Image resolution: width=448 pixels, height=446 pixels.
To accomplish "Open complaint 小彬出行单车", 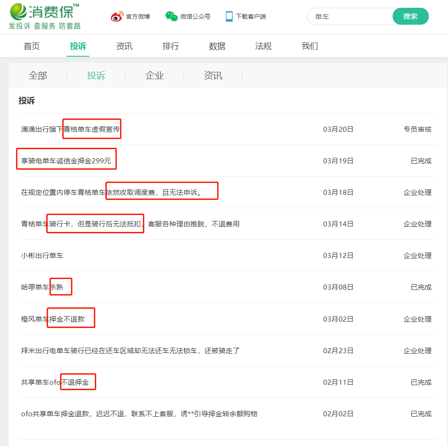I will pyautogui.click(x=42, y=255).
